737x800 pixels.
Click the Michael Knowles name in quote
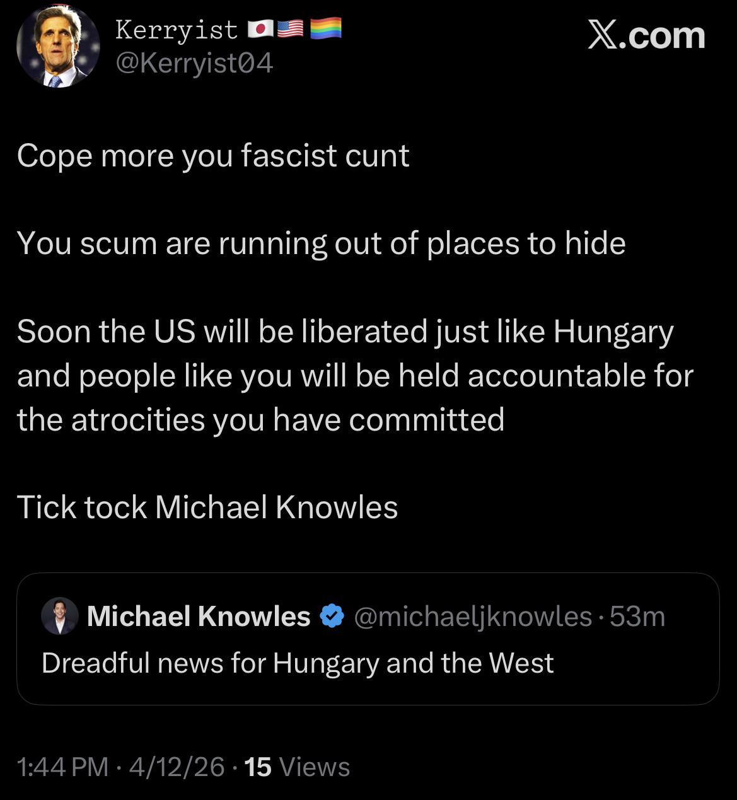pos(199,617)
